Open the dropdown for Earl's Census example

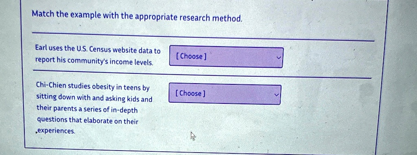pyautogui.click(x=226, y=57)
